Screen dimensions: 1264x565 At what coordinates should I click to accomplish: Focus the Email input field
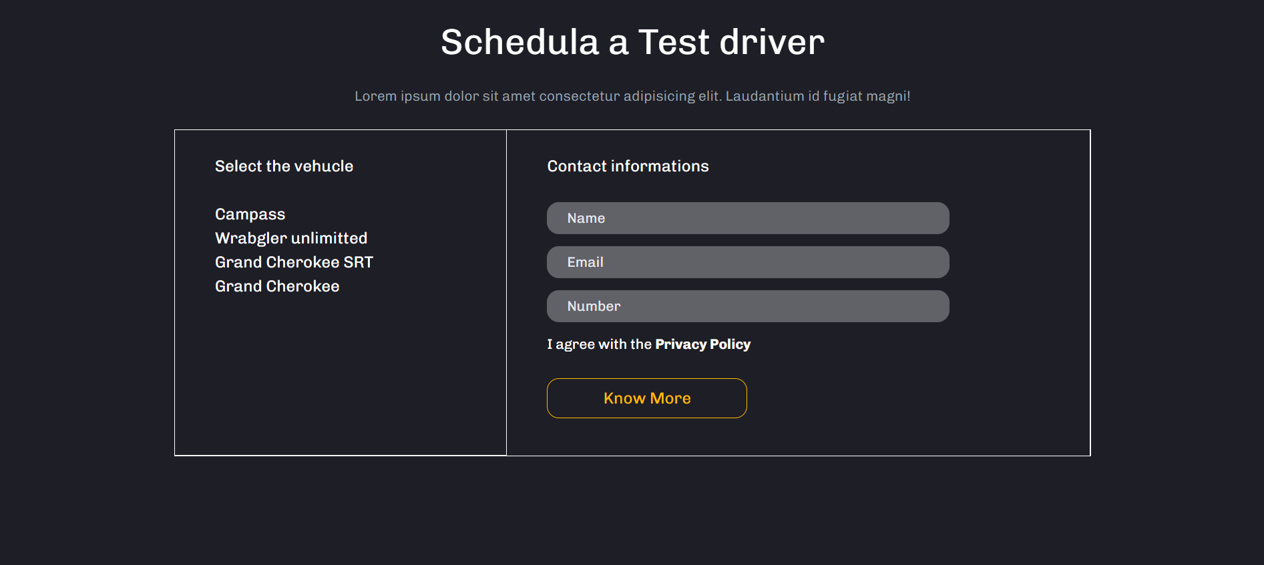[x=747, y=262]
